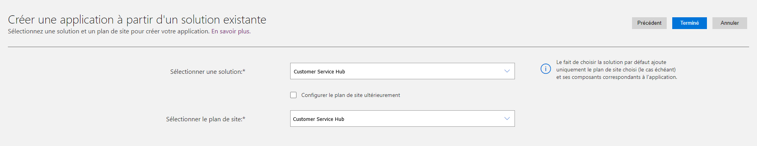Open the Sélectionner une solution combo box
Image resolution: width=757 pixels, height=146 pixels.
[x=403, y=71]
